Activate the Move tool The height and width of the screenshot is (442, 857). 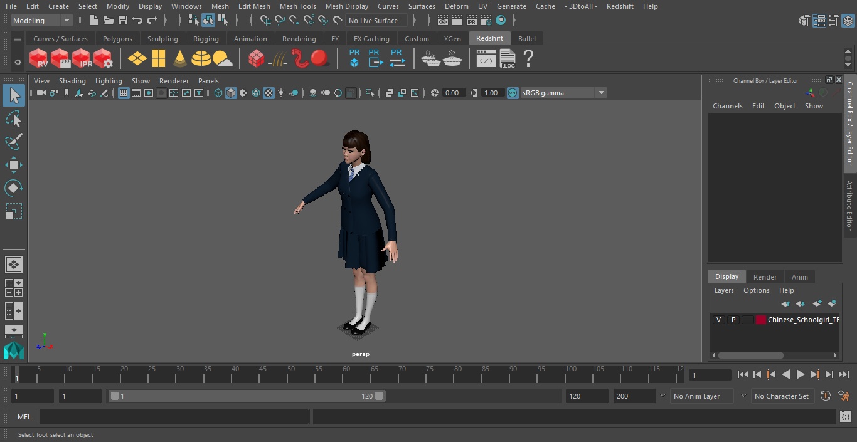[13, 165]
